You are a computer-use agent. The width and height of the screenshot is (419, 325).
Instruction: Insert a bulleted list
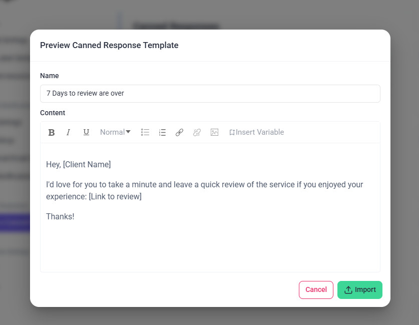pos(145,132)
